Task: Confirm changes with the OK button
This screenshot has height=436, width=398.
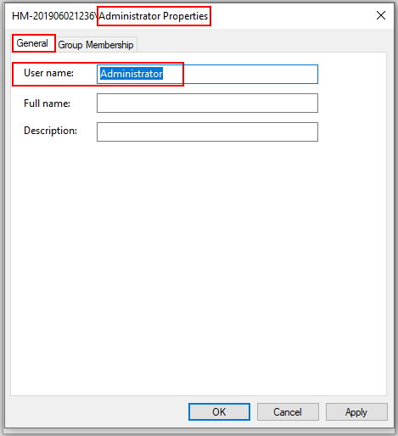Action: coord(219,411)
